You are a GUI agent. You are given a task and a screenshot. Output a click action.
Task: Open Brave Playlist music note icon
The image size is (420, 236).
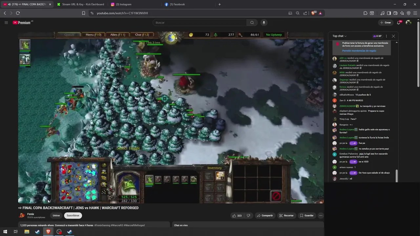pos(382,13)
